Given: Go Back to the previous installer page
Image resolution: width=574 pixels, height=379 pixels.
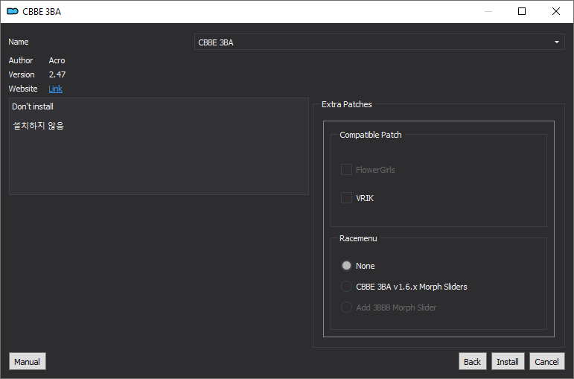Looking at the screenshot, I should click(x=472, y=361).
